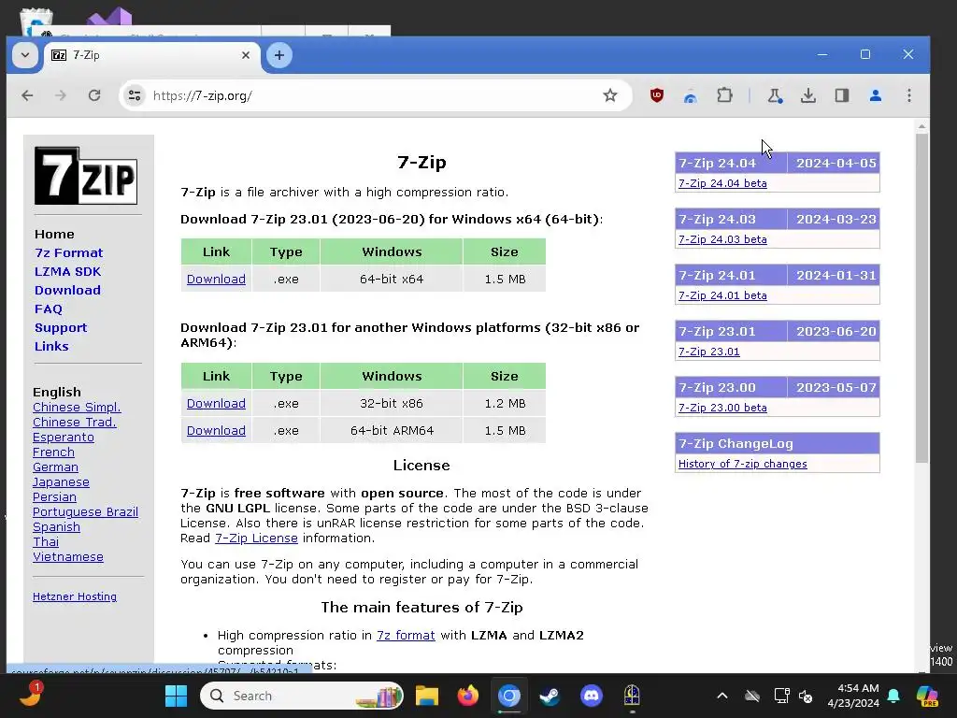957x718 pixels.
Task: Select the 7-Zip browser tab
Action: click(151, 55)
